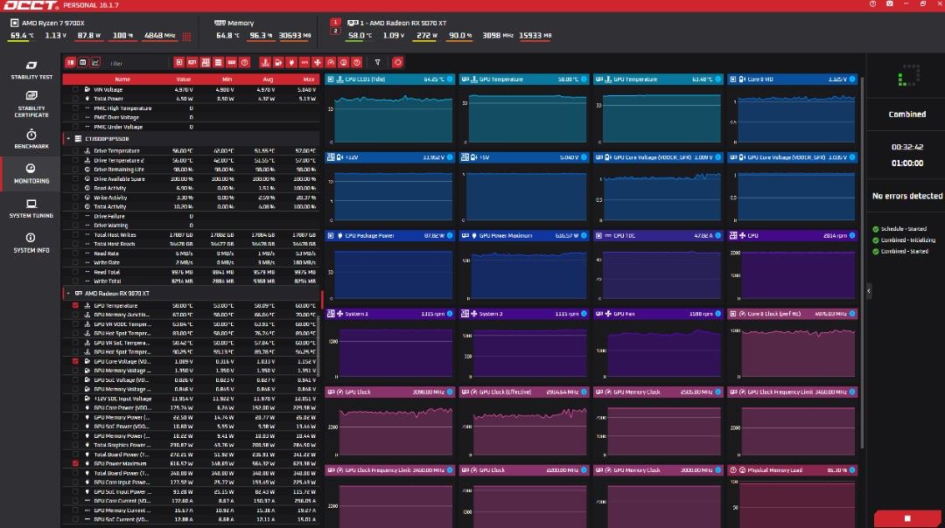This screenshot has width=945, height=528.
Task: Toggle the fan sensor type filter
Action: (318, 63)
